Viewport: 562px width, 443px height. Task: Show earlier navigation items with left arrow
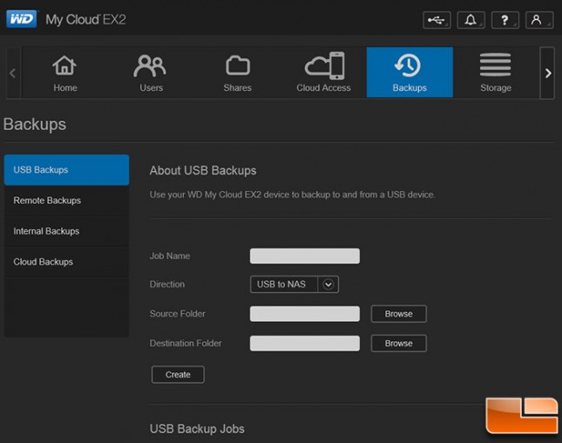pos(13,73)
